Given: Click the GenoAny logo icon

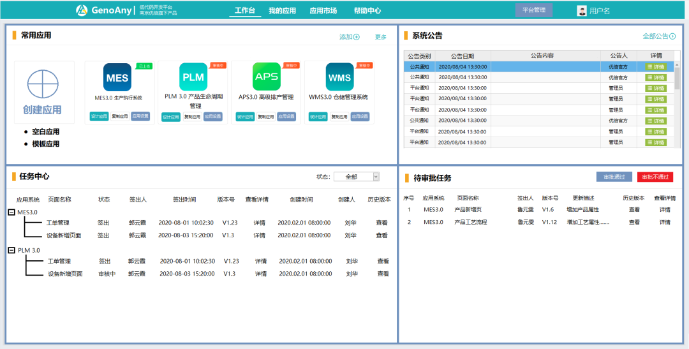Looking at the screenshot, I should pos(82,10).
